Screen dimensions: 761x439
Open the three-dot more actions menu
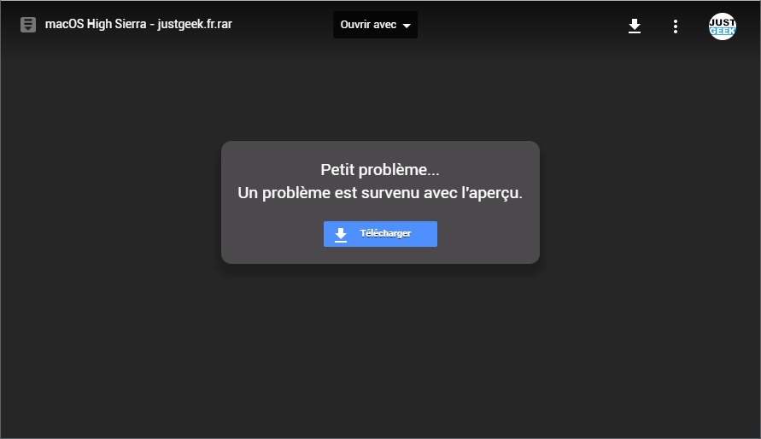click(675, 26)
